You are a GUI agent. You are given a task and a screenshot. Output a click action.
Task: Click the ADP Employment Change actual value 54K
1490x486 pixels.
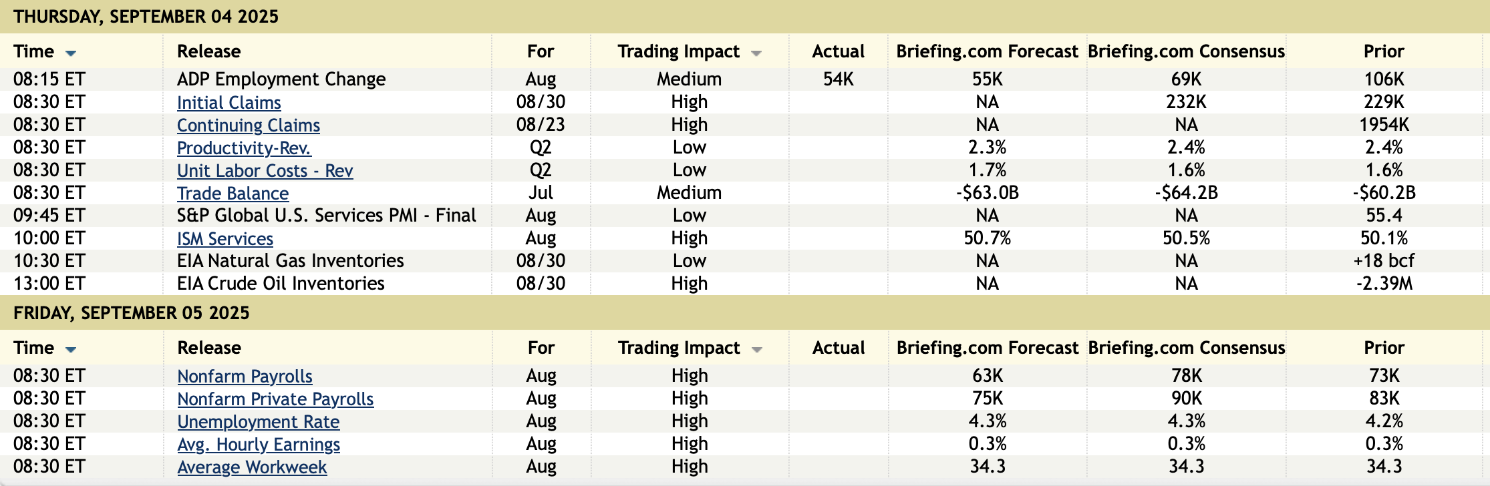click(x=838, y=79)
